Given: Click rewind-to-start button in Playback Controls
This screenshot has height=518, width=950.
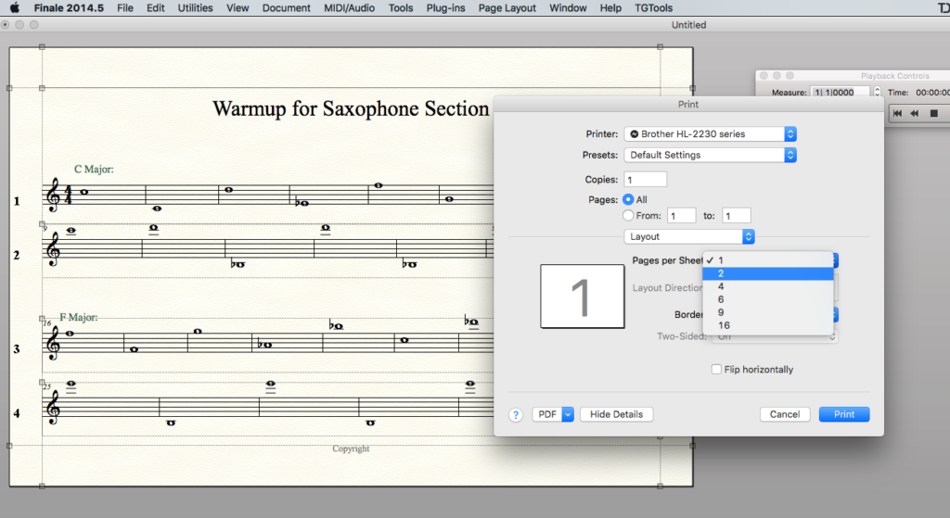Looking at the screenshot, I should 898,113.
